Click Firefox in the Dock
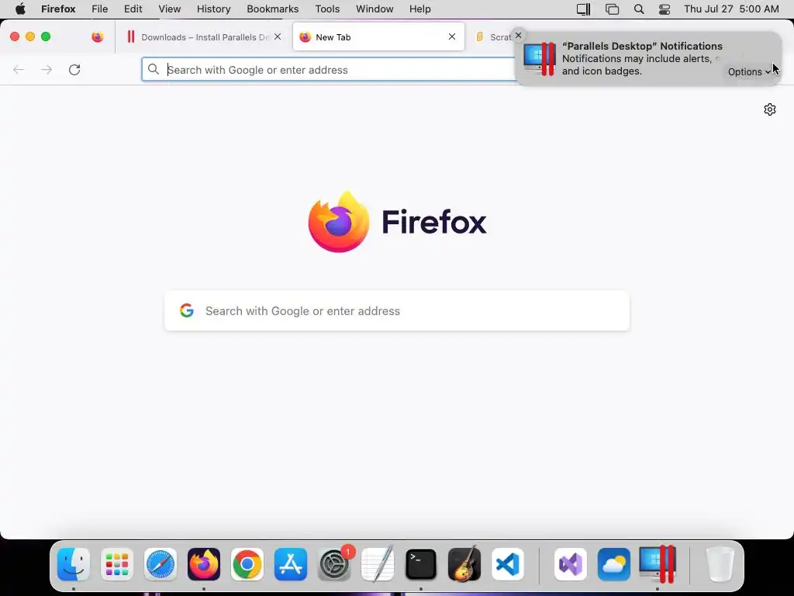Screen dimensions: 794x596 [x=204, y=564]
